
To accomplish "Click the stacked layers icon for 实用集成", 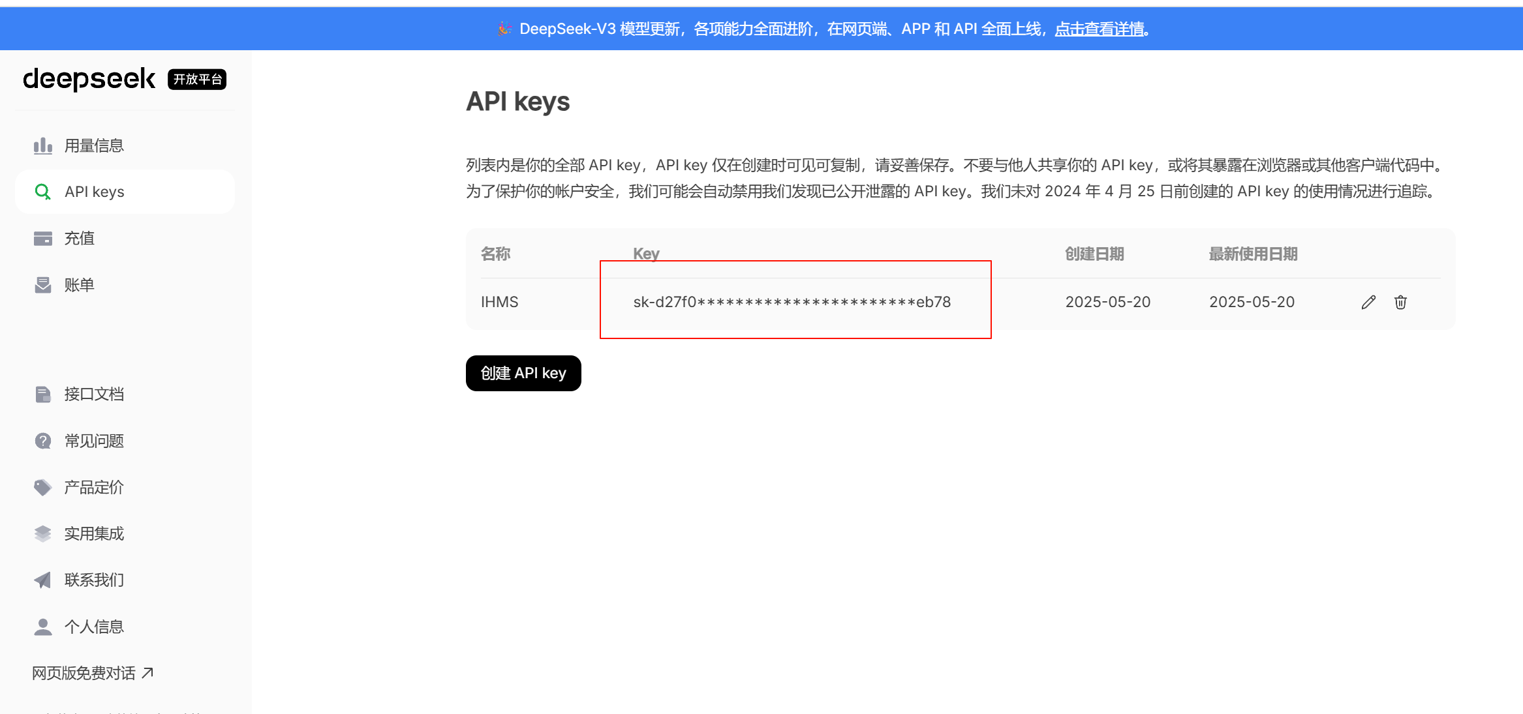I will [43, 533].
